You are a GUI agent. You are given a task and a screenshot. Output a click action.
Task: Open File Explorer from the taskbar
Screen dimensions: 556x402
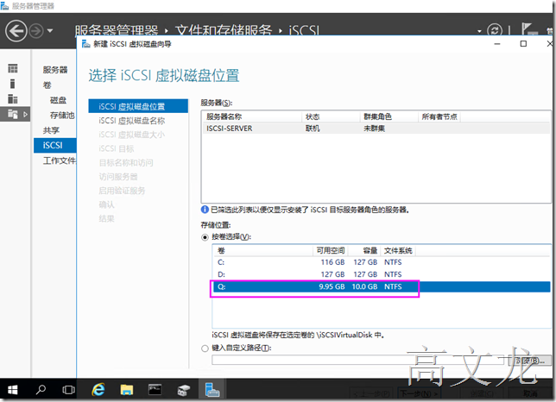(127, 390)
